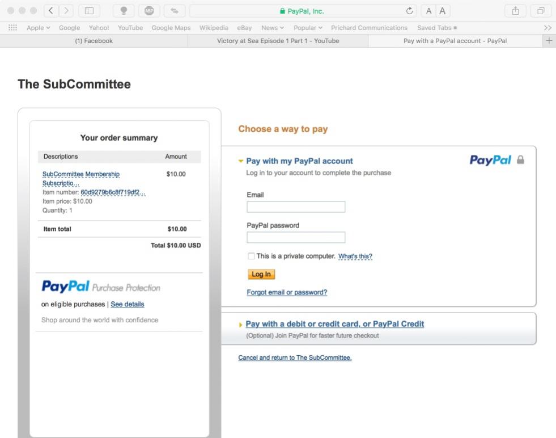Check the 'This is a private computer' box
556x438 pixels.
(x=251, y=256)
